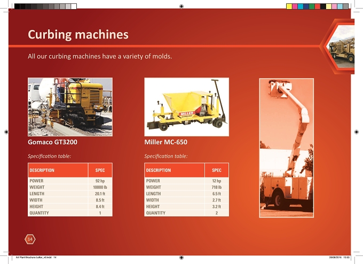Click the SPEC header in the Miller table
The image size is (363, 264).
[x=217, y=170]
